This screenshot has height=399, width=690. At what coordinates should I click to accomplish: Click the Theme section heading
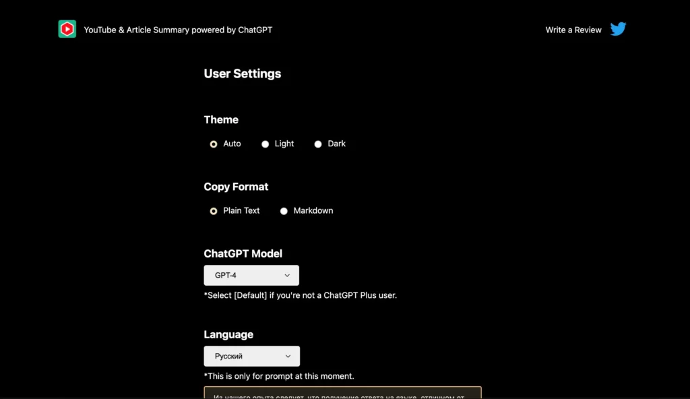221,119
